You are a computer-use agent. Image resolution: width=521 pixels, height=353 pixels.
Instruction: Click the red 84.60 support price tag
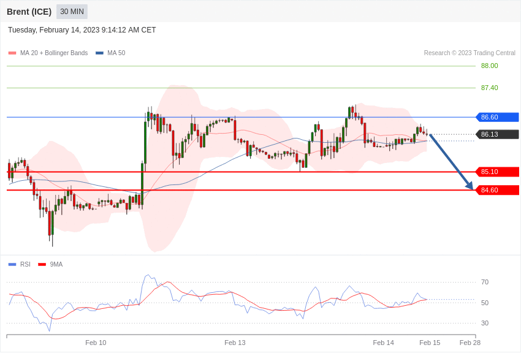[497, 190]
